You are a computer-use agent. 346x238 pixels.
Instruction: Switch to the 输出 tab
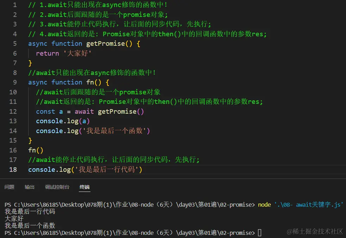pos(30,187)
